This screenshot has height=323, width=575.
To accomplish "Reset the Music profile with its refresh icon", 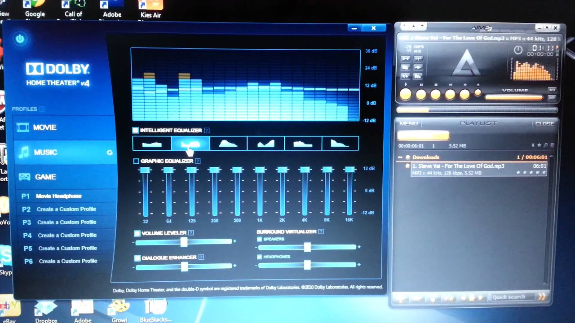I will (x=109, y=153).
